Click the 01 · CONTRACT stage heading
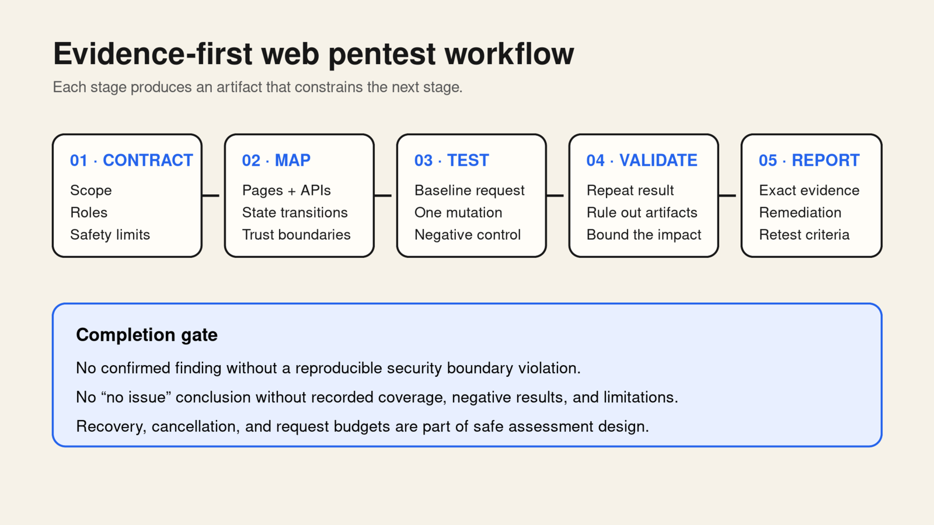Image resolution: width=934 pixels, height=525 pixels. pos(131,160)
